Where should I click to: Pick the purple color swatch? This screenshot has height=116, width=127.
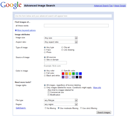[63, 77]
